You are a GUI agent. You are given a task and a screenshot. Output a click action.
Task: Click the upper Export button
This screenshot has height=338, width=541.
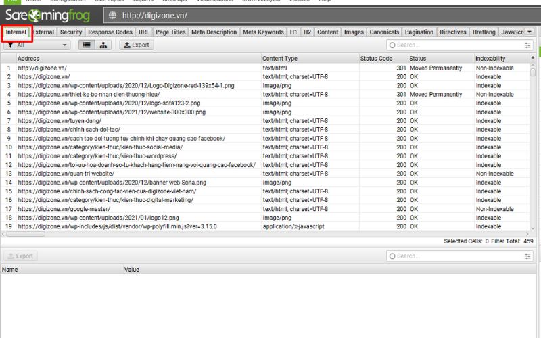click(137, 45)
